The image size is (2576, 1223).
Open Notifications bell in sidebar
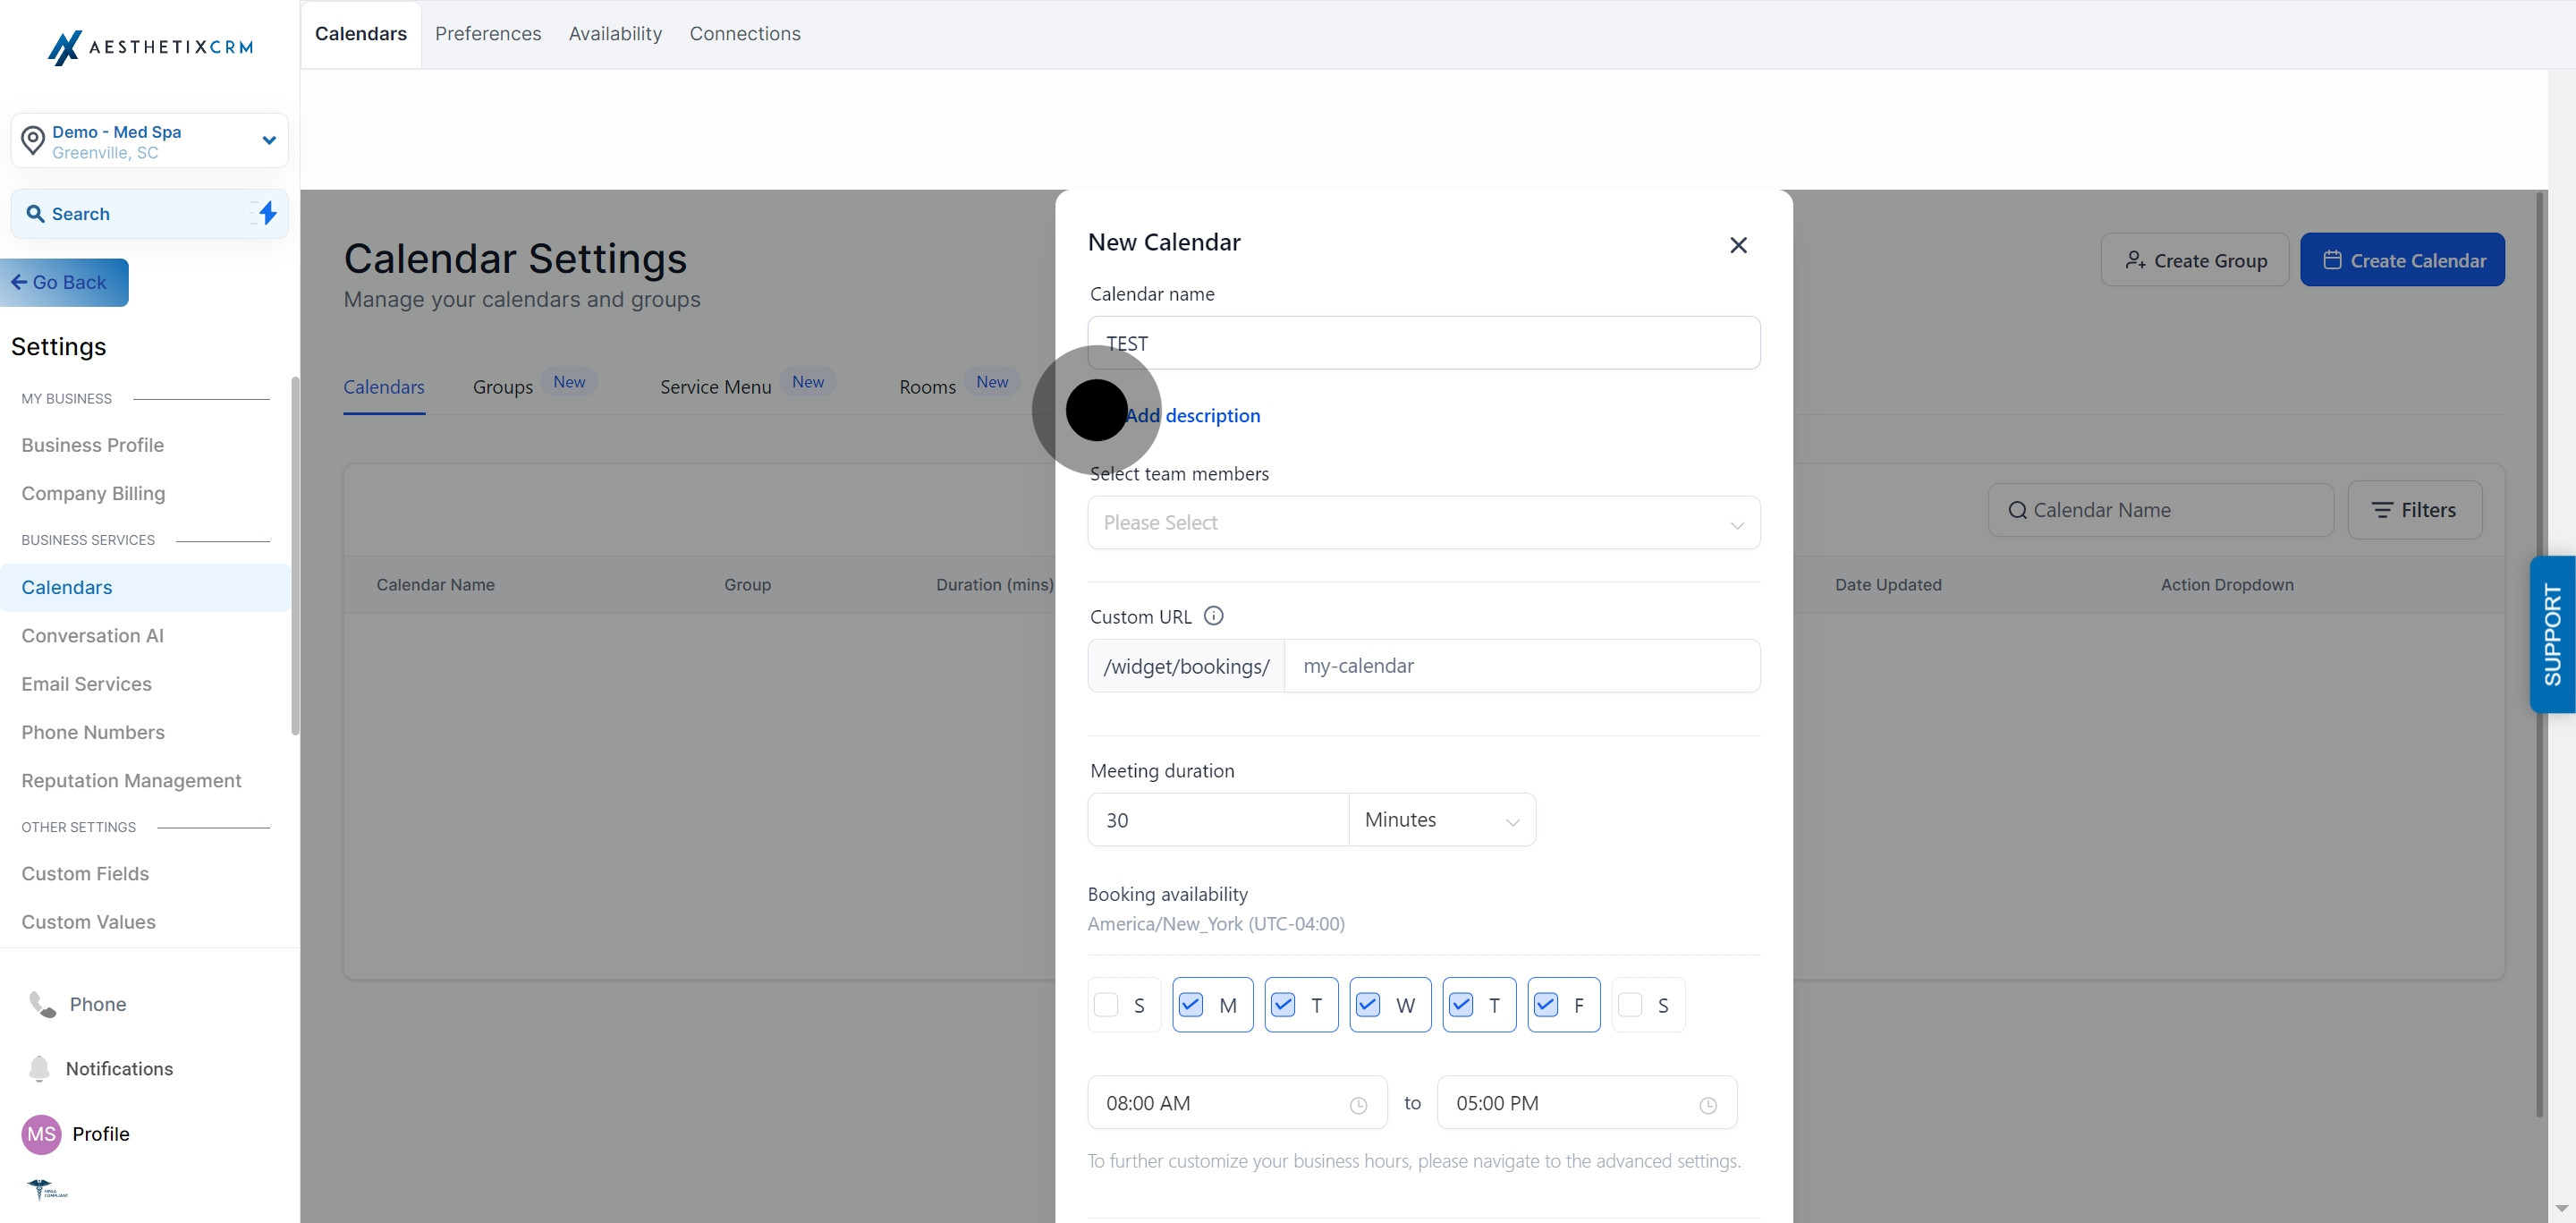coord(39,1068)
